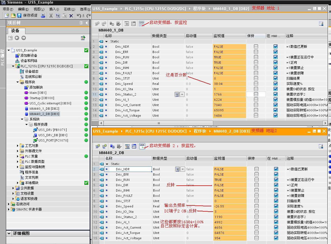Click snapshot icon in MM440_2_DB toolbar
Viewport: 331px width, 244px height.
[x=112, y=146]
